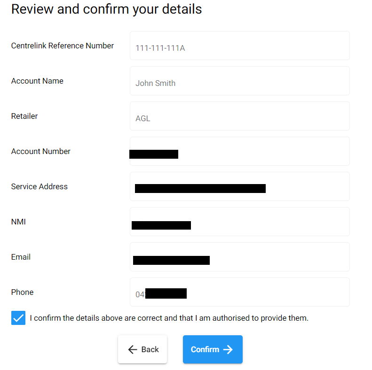Click the Email label text
372x370 pixels.
coord(21,257)
